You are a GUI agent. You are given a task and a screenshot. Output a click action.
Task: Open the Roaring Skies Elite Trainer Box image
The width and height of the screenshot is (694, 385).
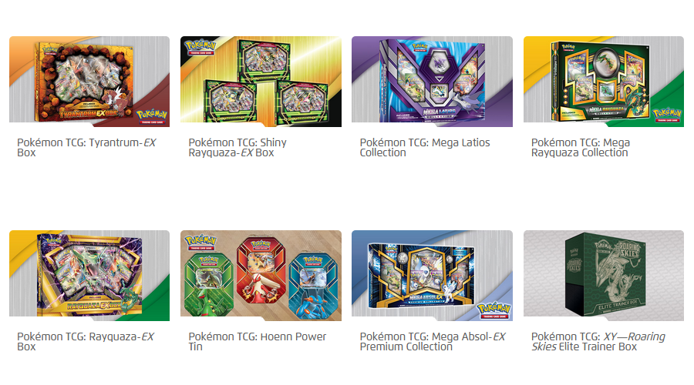(x=604, y=276)
